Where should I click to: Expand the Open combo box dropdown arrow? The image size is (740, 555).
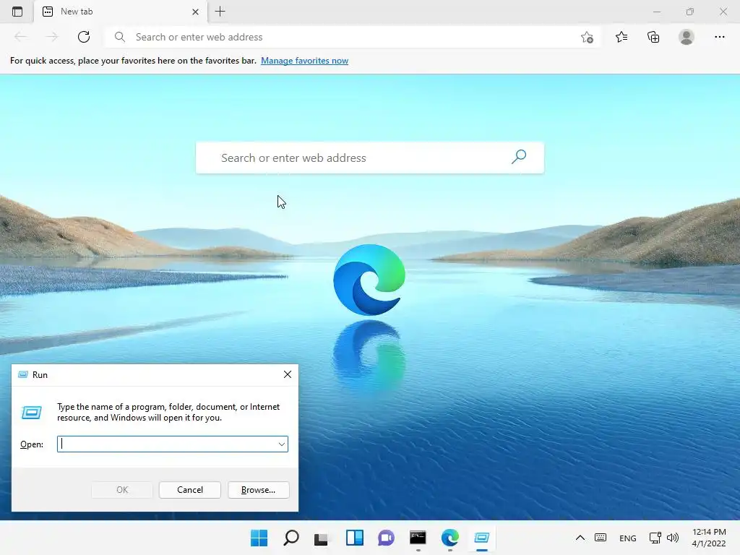(282, 444)
